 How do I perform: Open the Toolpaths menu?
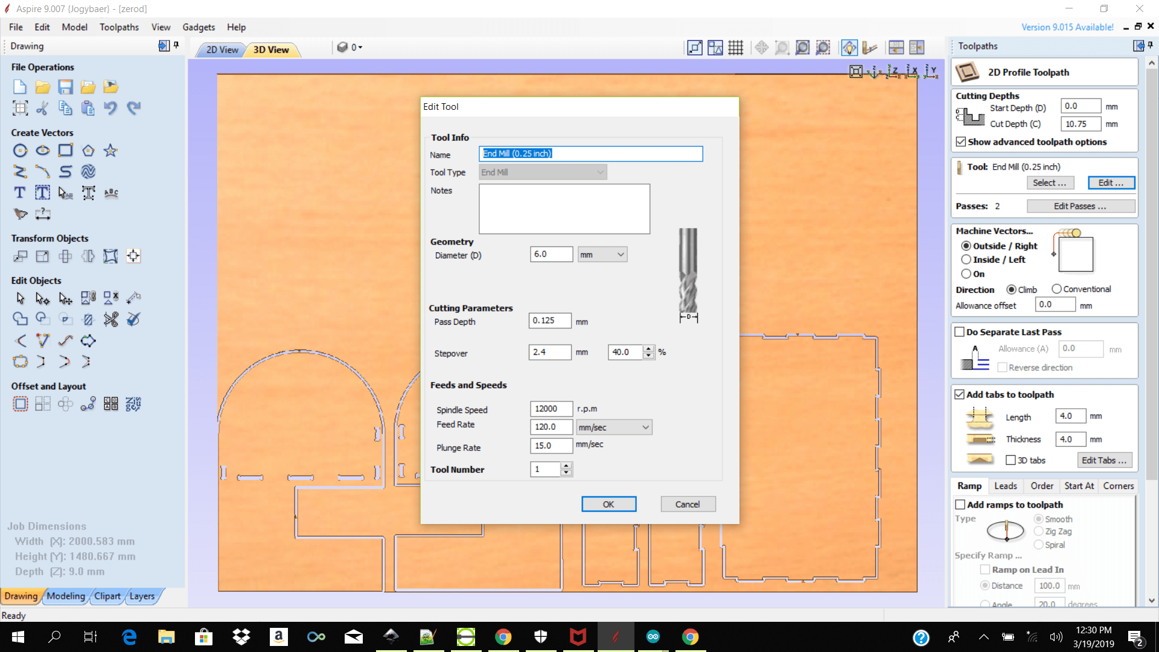point(119,27)
